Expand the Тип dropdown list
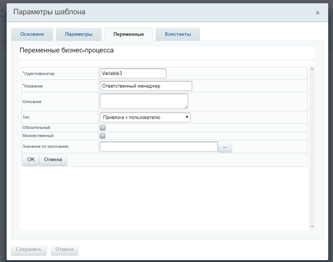 [x=145, y=118]
